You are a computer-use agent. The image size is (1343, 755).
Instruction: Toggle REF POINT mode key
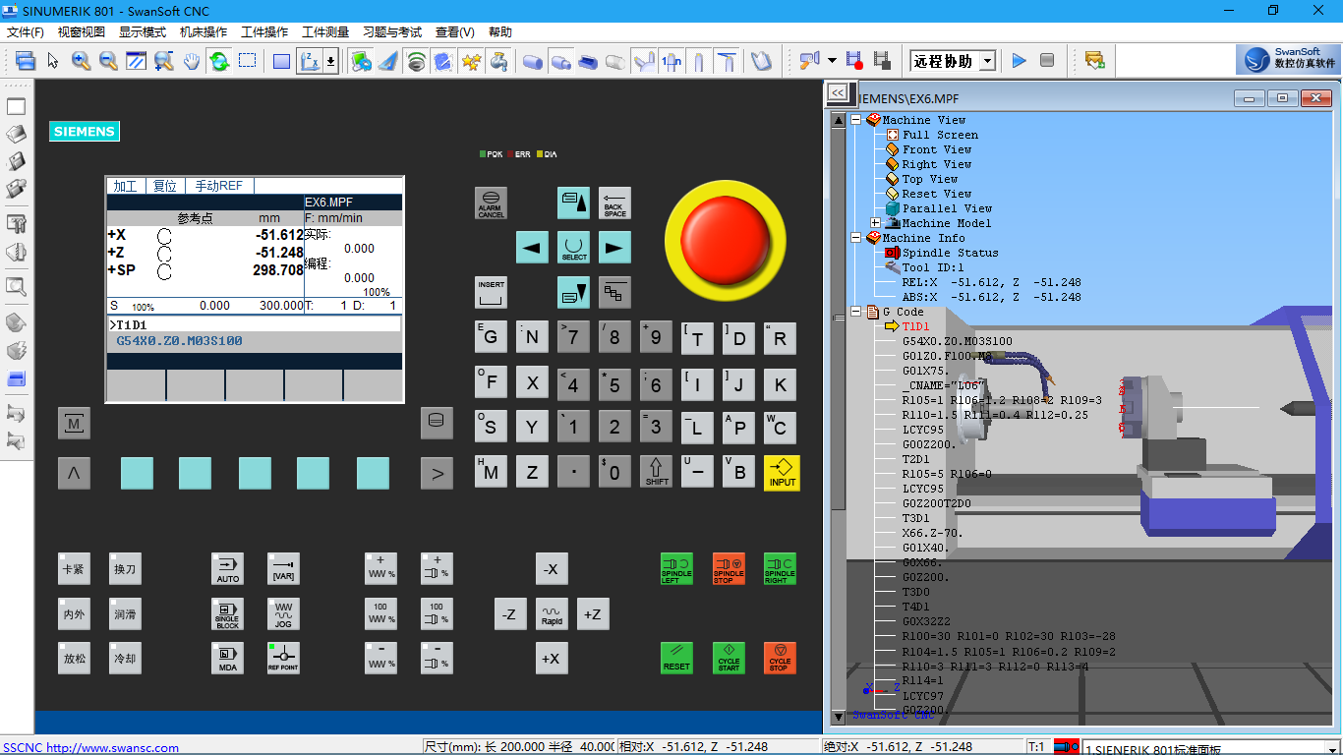[283, 658]
